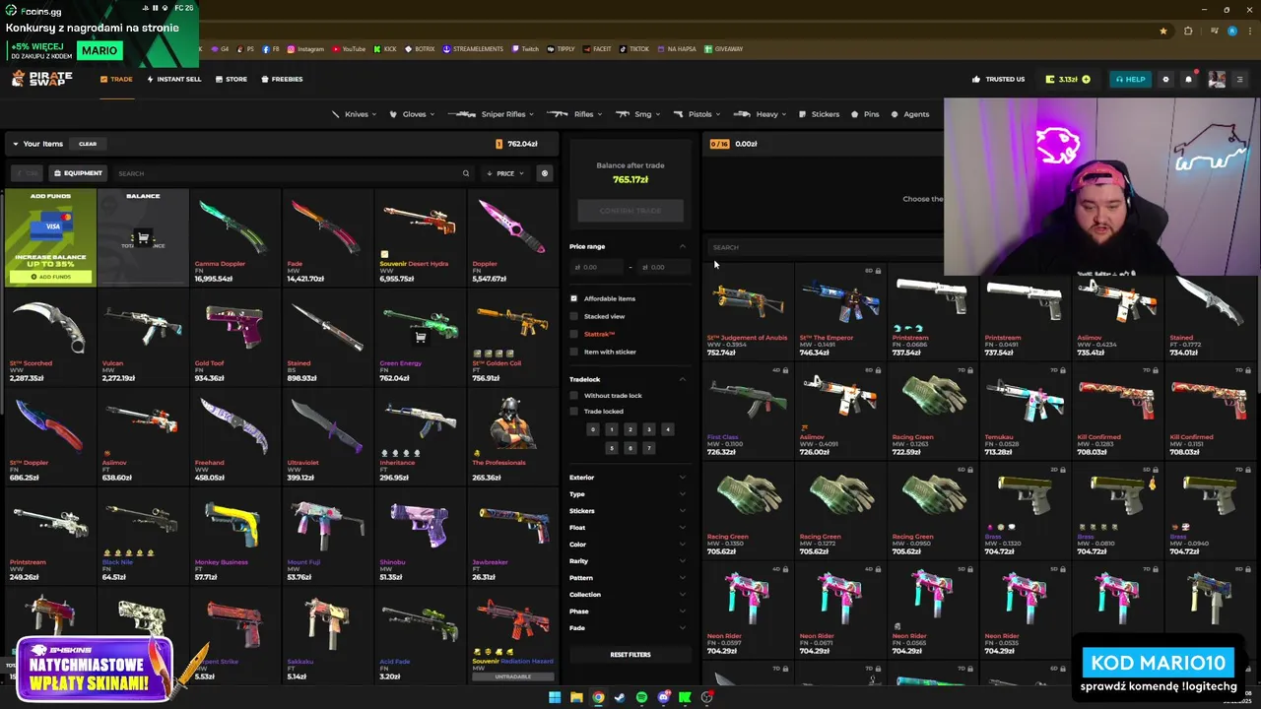Collapse the Your Items panel
The height and width of the screenshot is (709, 1261).
coord(16,144)
